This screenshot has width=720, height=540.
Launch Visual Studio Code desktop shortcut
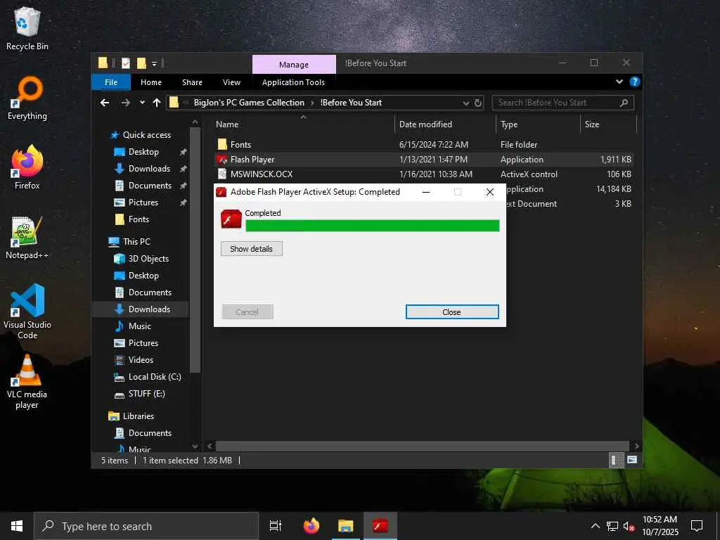27,311
